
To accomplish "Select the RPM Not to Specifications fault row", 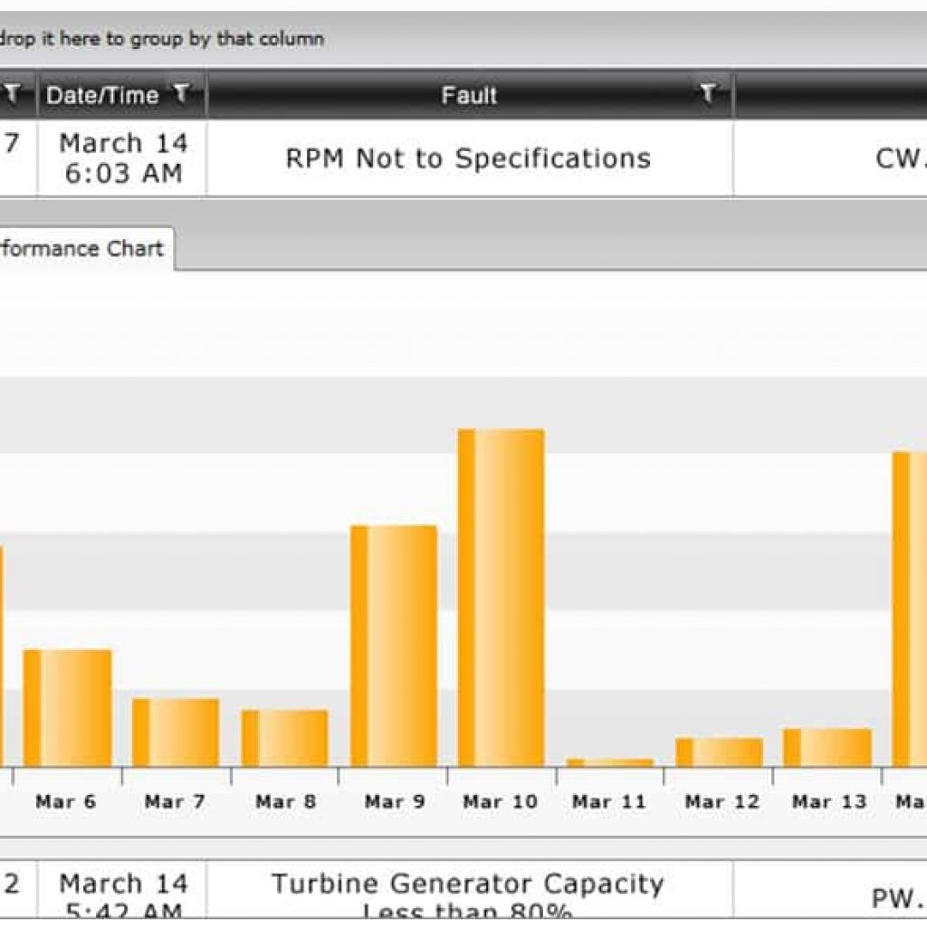I will tap(467, 158).
